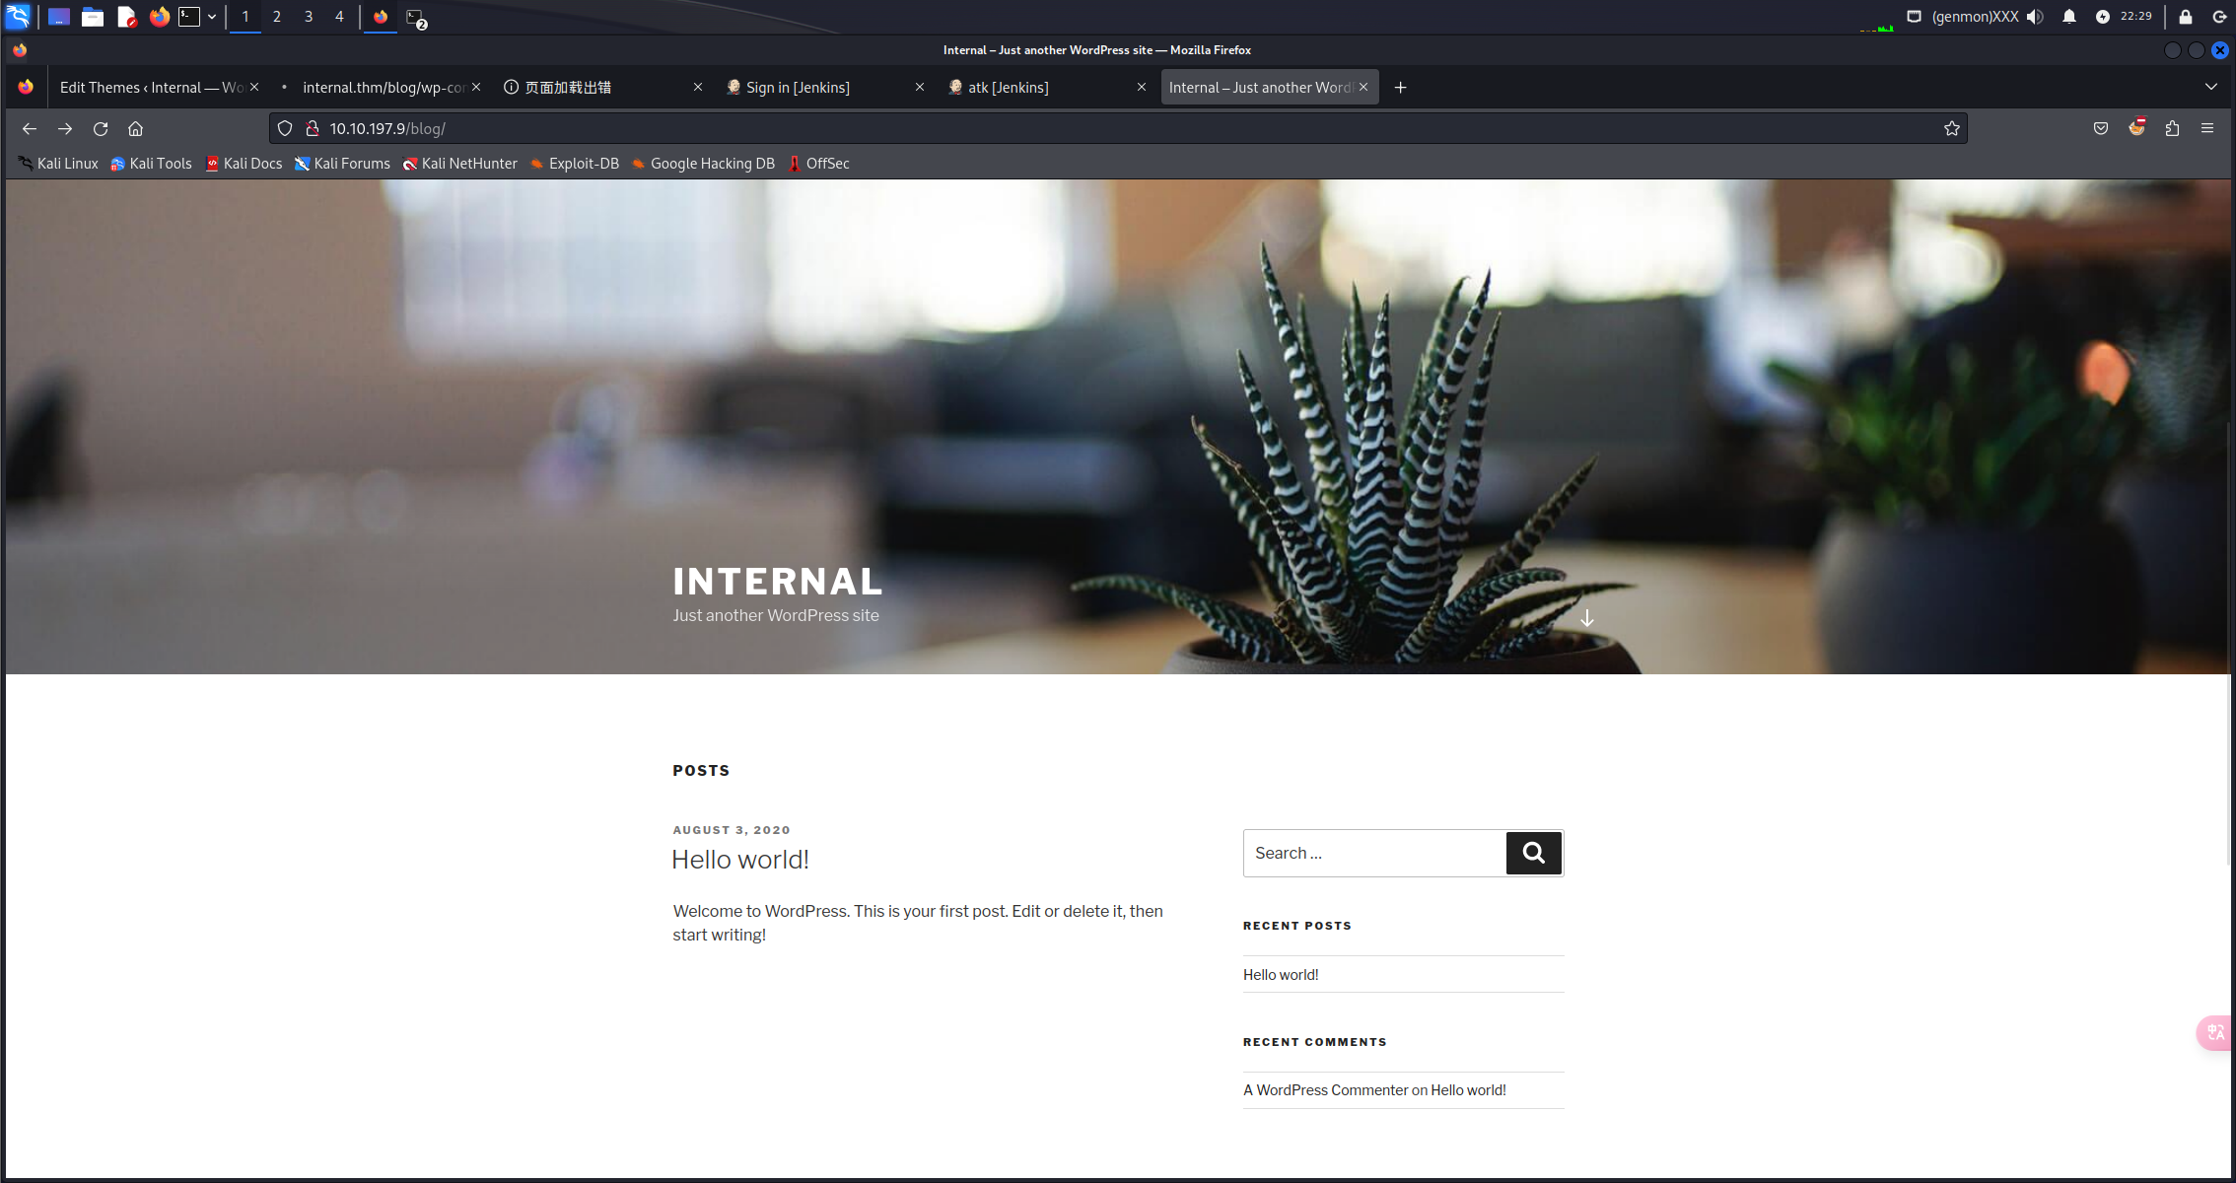The height and width of the screenshot is (1183, 2236).
Task: Open the Firefox hamburger application menu
Action: pos(2207,129)
